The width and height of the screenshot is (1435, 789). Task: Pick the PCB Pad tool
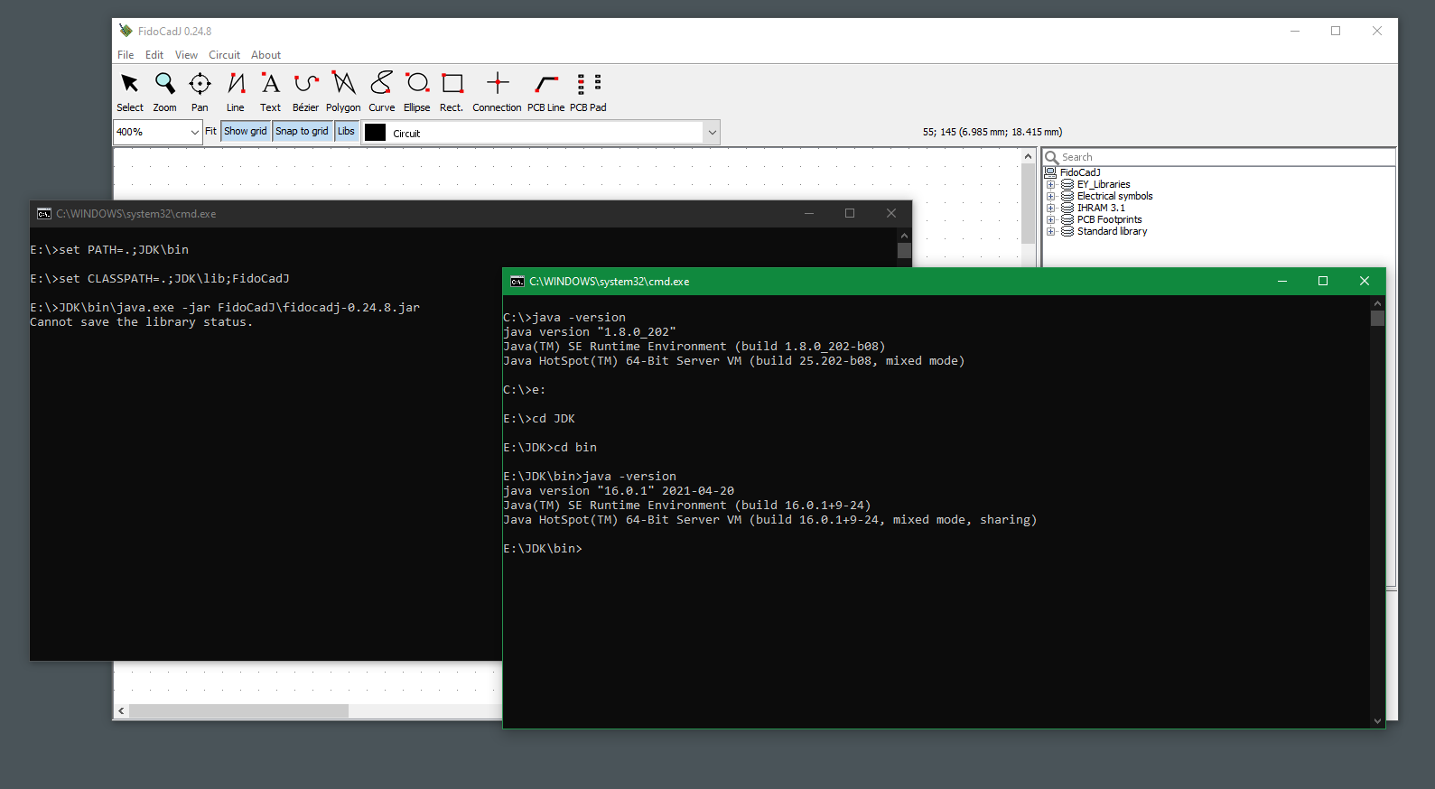(588, 91)
